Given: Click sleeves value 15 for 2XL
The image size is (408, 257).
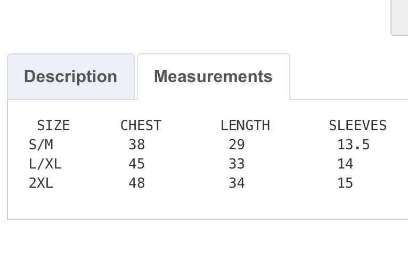Looking at the screenshot, I should pos(345,183).
